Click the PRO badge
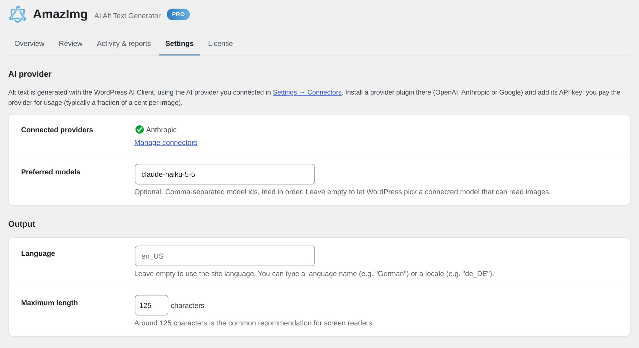Viewport: 639px width, 348px height. [x=178, y=14]
